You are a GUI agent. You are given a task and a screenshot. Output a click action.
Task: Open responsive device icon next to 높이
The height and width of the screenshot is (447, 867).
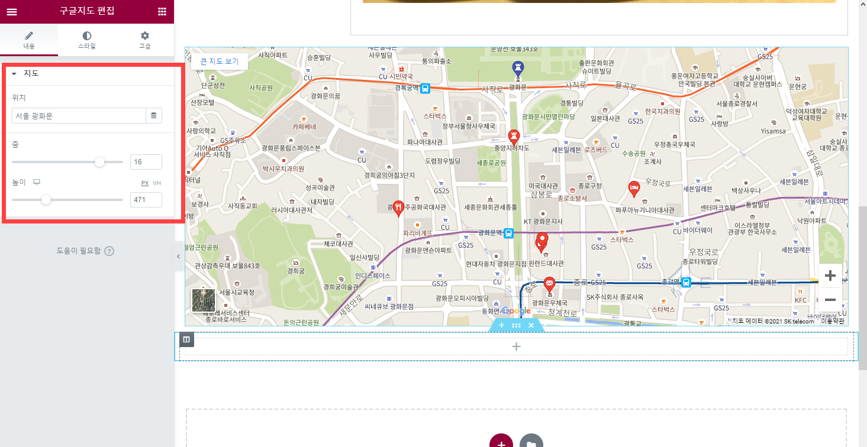(x=37, y=182)
